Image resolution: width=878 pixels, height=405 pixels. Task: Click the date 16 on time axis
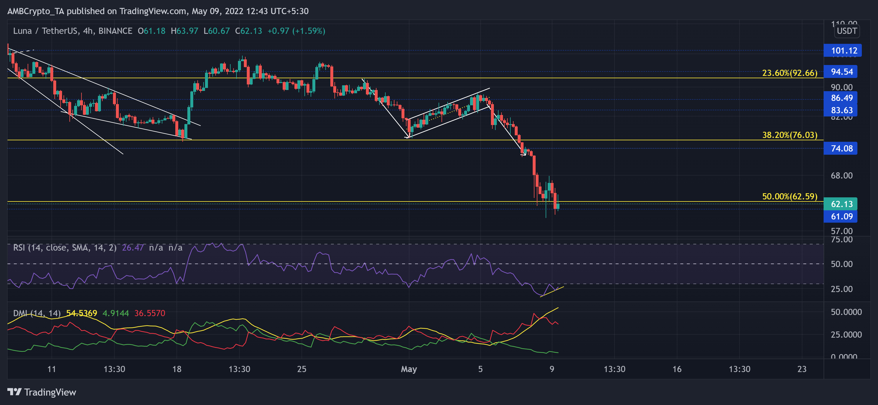tap(677, 369)
